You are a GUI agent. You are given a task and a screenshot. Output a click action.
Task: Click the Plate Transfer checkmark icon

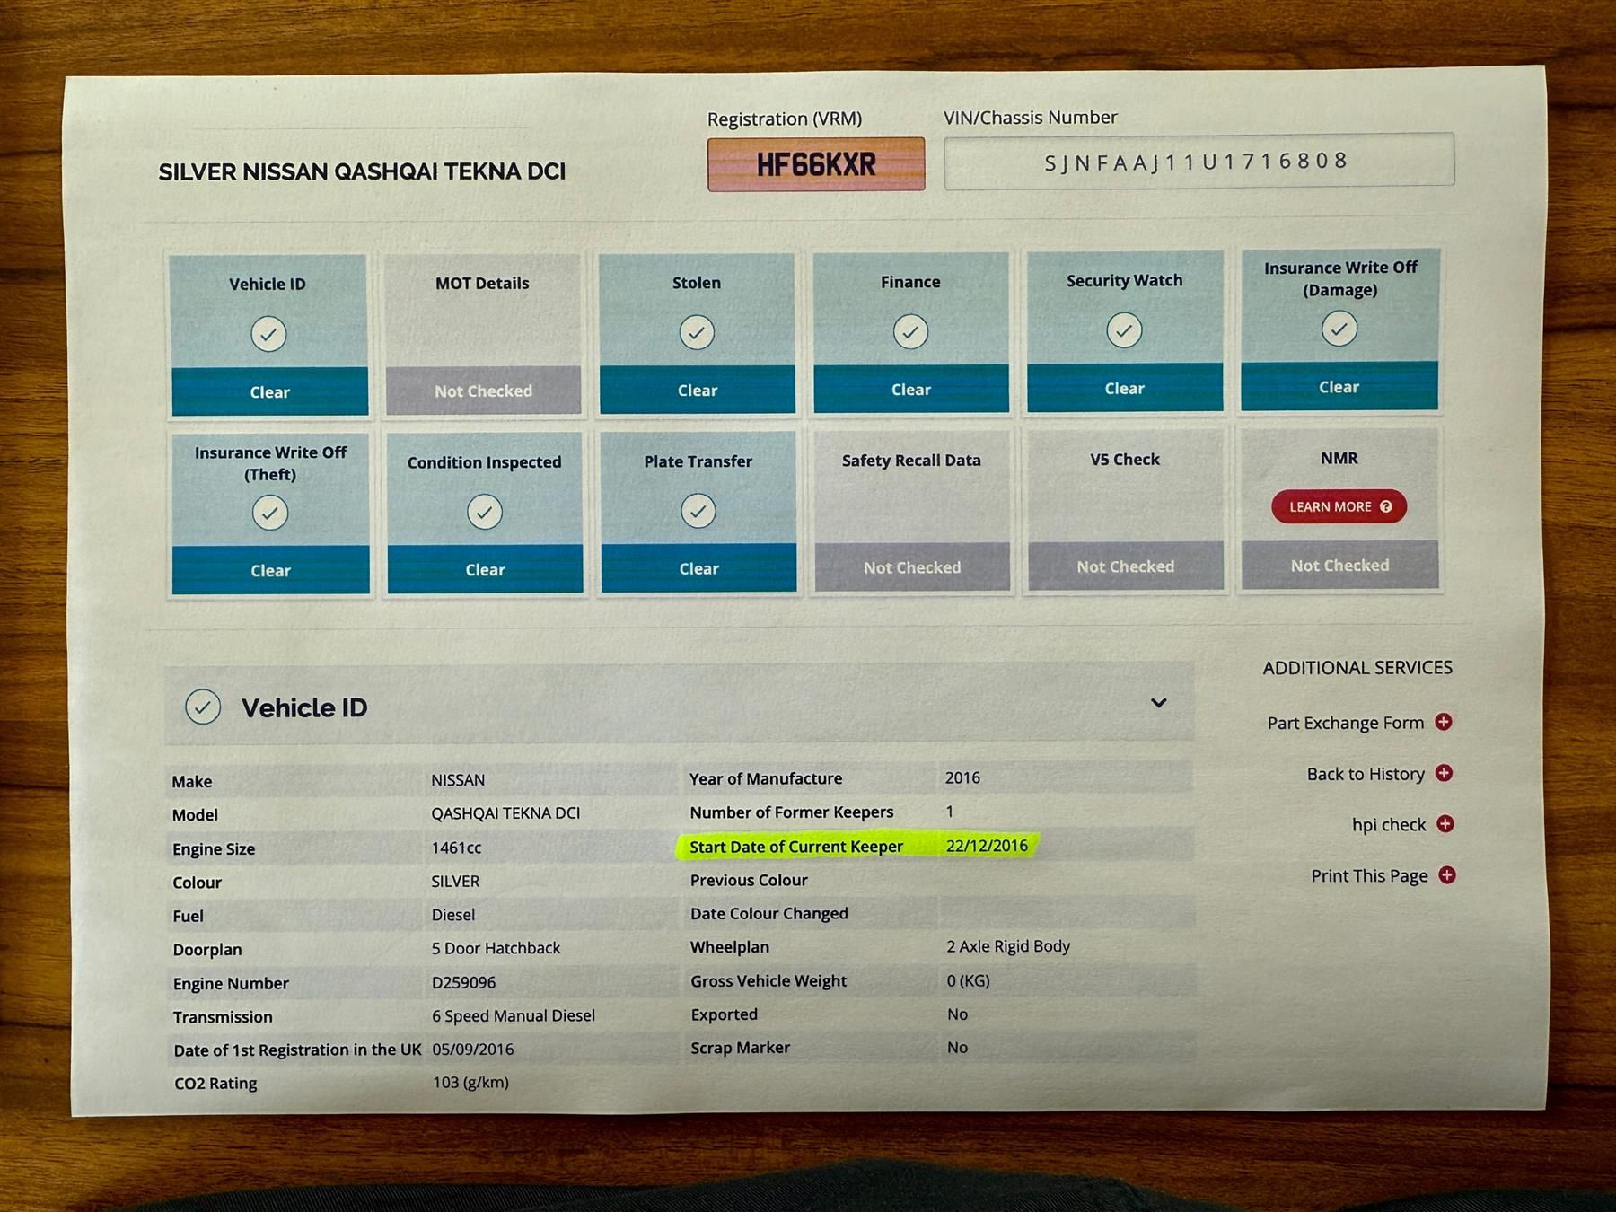698,511
